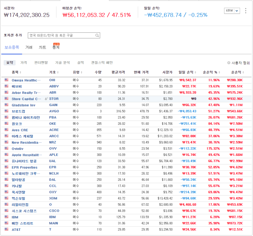Click the 현재 가격 column header
The image size is (253, 236).
point(141,72)
